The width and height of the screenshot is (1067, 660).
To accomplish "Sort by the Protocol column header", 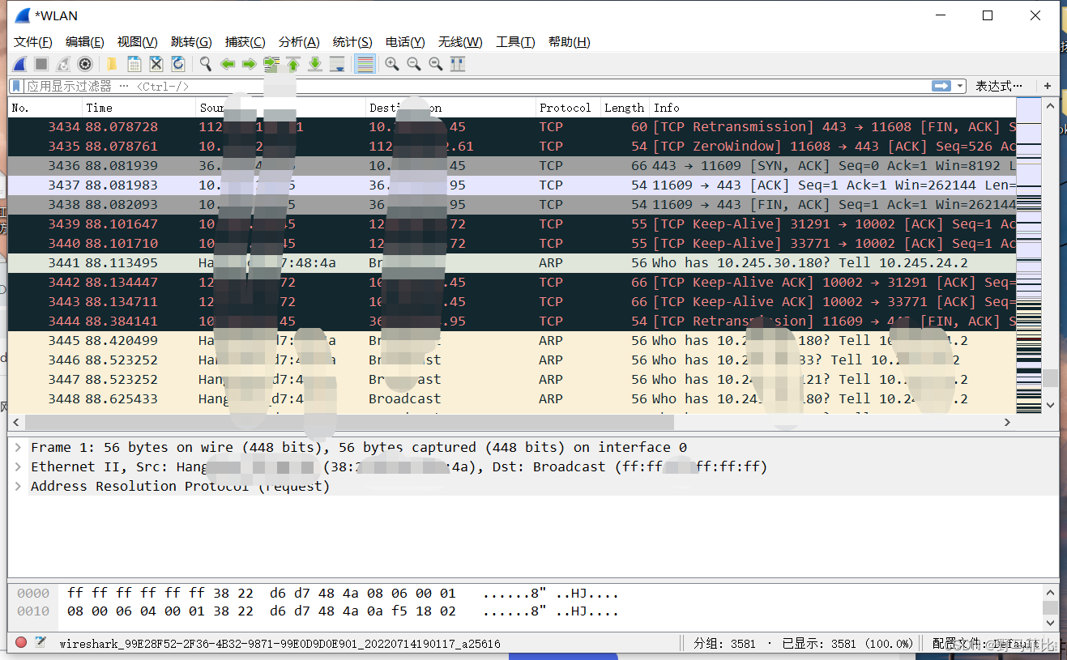I will click(568, 108).
